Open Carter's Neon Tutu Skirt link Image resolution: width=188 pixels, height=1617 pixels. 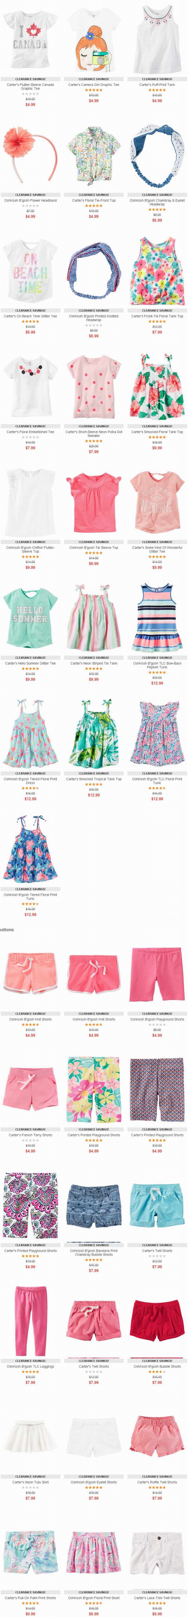30,1482
